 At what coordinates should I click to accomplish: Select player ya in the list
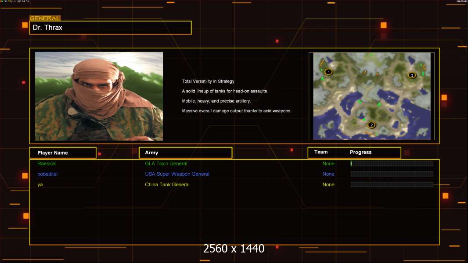click(40, 185)
